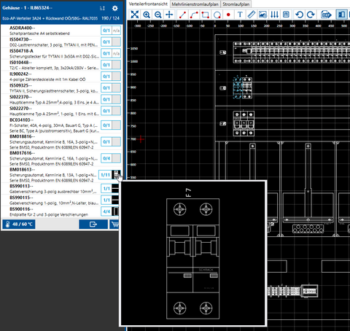Switch to Mehrlinienstromlaufplan tab
Viewport: 350px width, 331px height.
(195, 4)
